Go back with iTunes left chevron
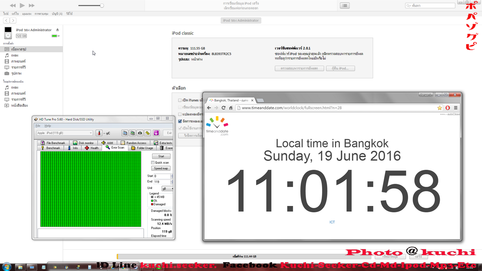 coord(6,20)
